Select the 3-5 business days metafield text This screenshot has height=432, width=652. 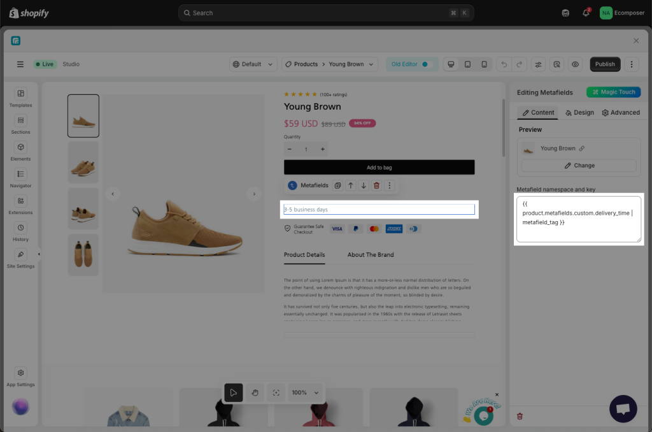point(379,210)
